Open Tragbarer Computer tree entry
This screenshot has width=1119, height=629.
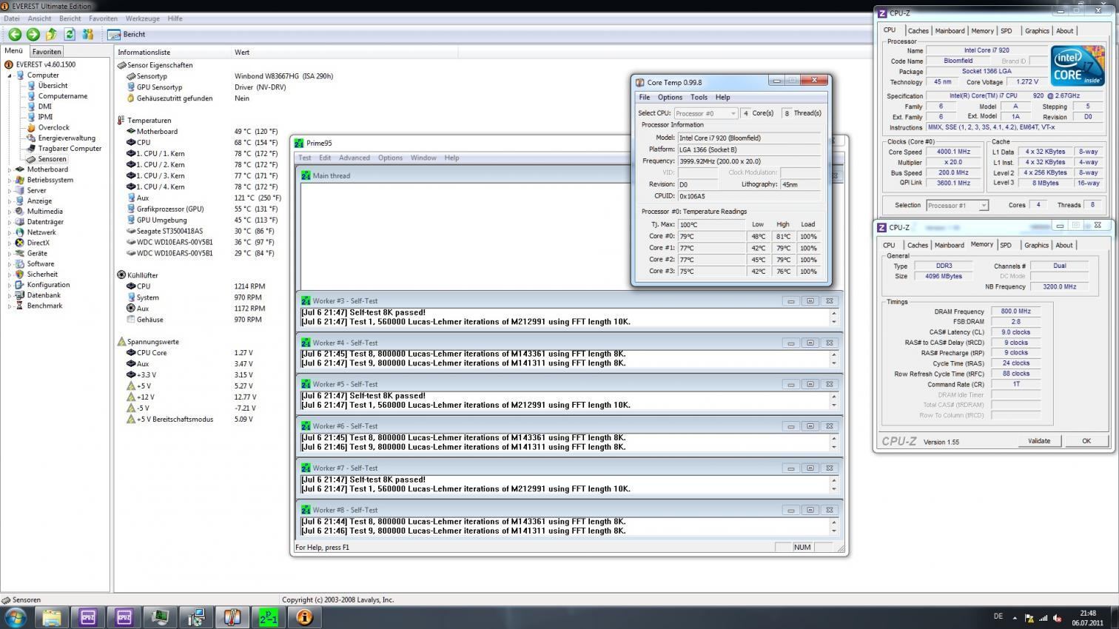tap(70, 148)
